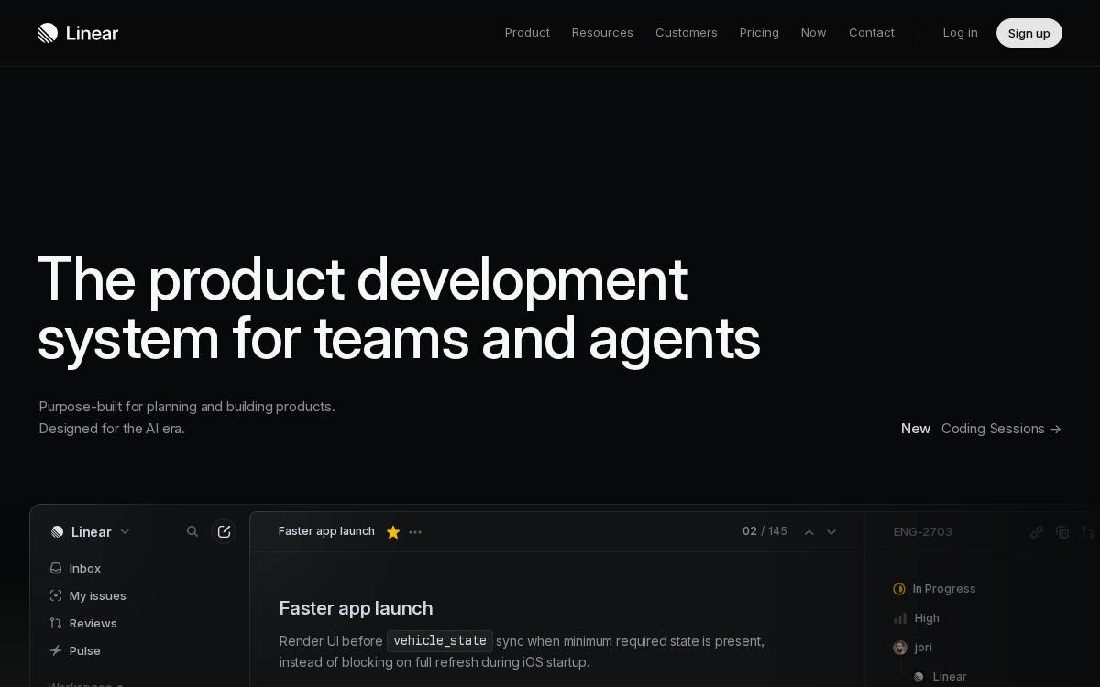Click the copy icon next to ENG-2703
Viewport: 1100px width, 687px height.
point(1062,532)
